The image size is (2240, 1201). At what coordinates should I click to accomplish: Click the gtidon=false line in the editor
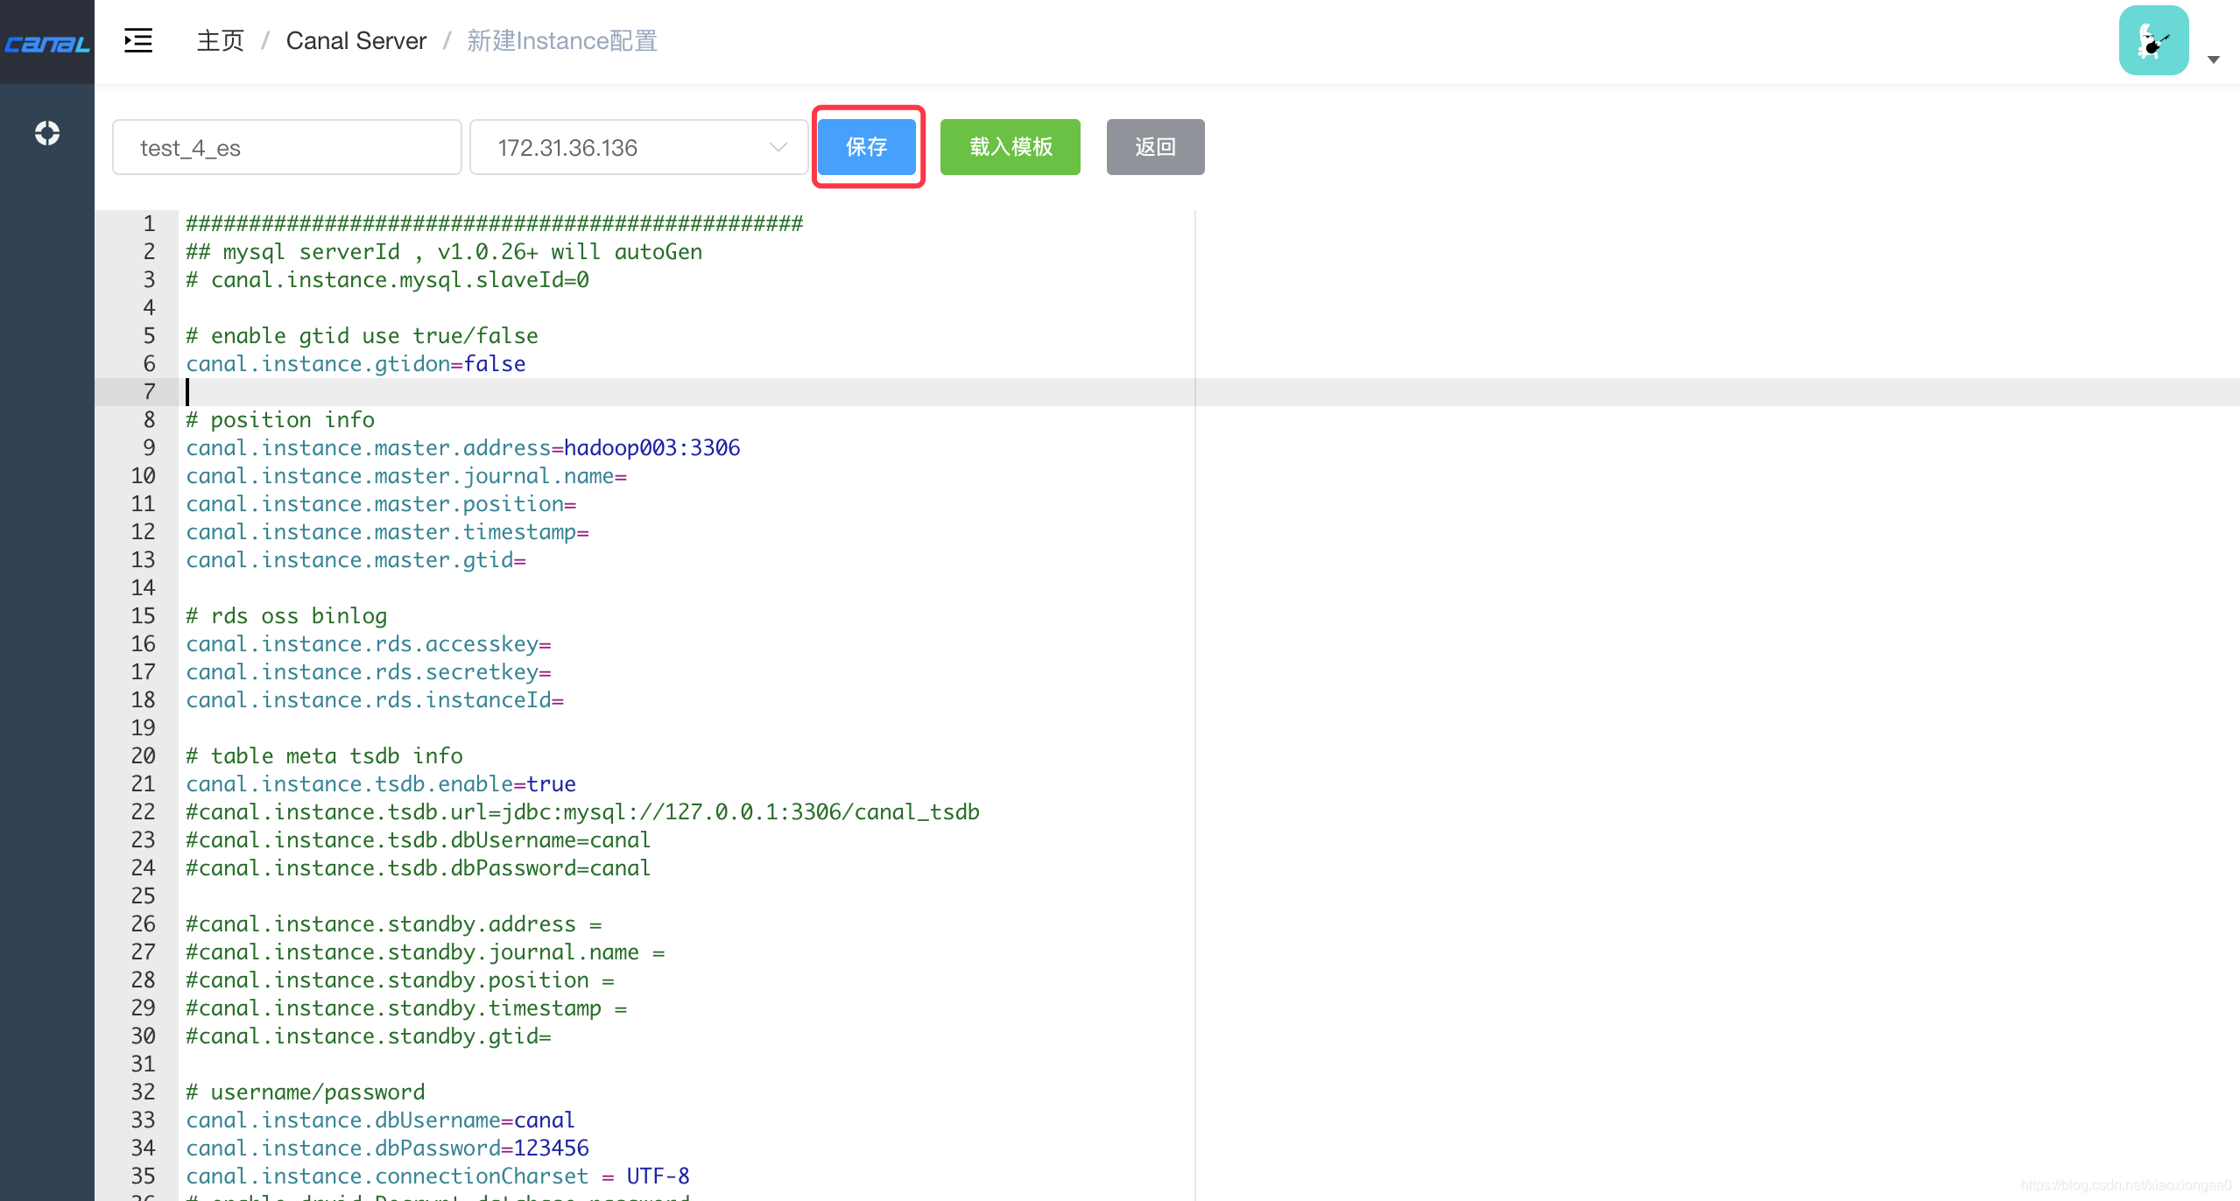(x=356, y=364)
